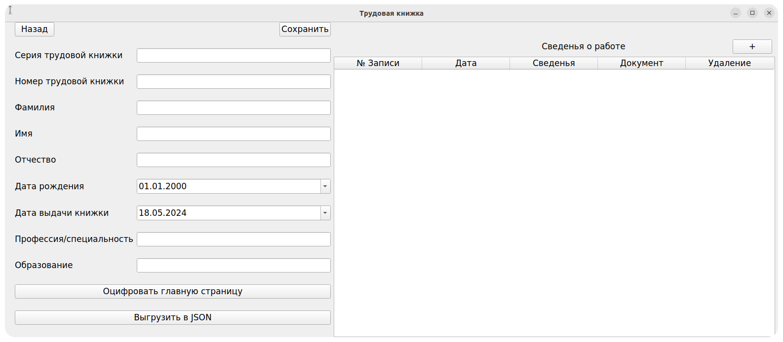Click Оцифровать главную страницу button
The width and height of the screenshot is (783, 342).
coord(173,291)
